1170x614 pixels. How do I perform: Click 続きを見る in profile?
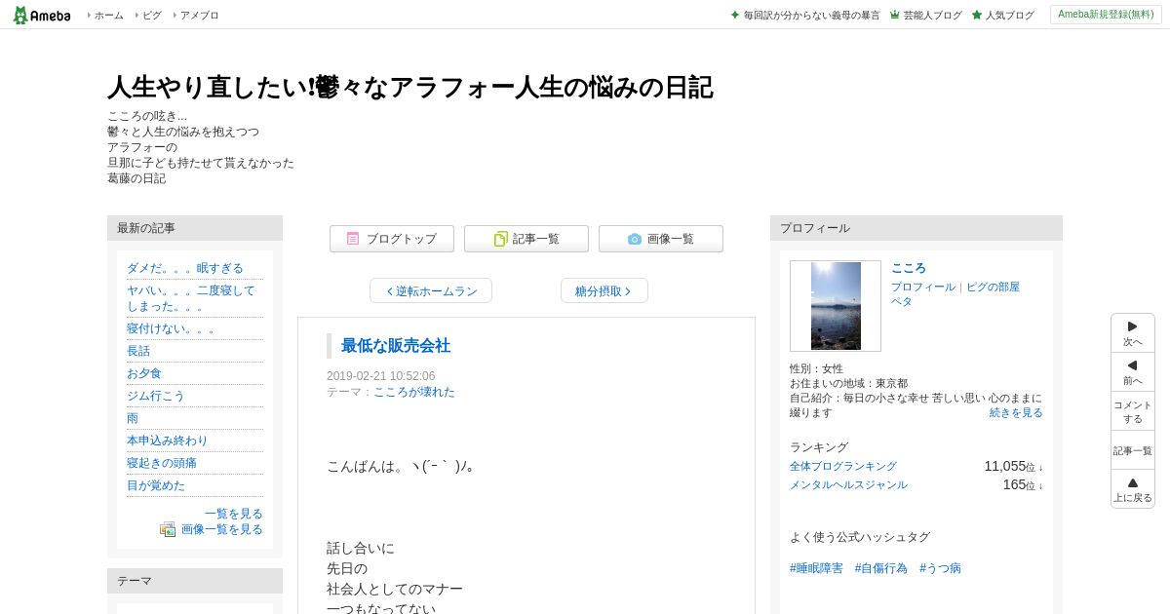[x=1016, y=412]
